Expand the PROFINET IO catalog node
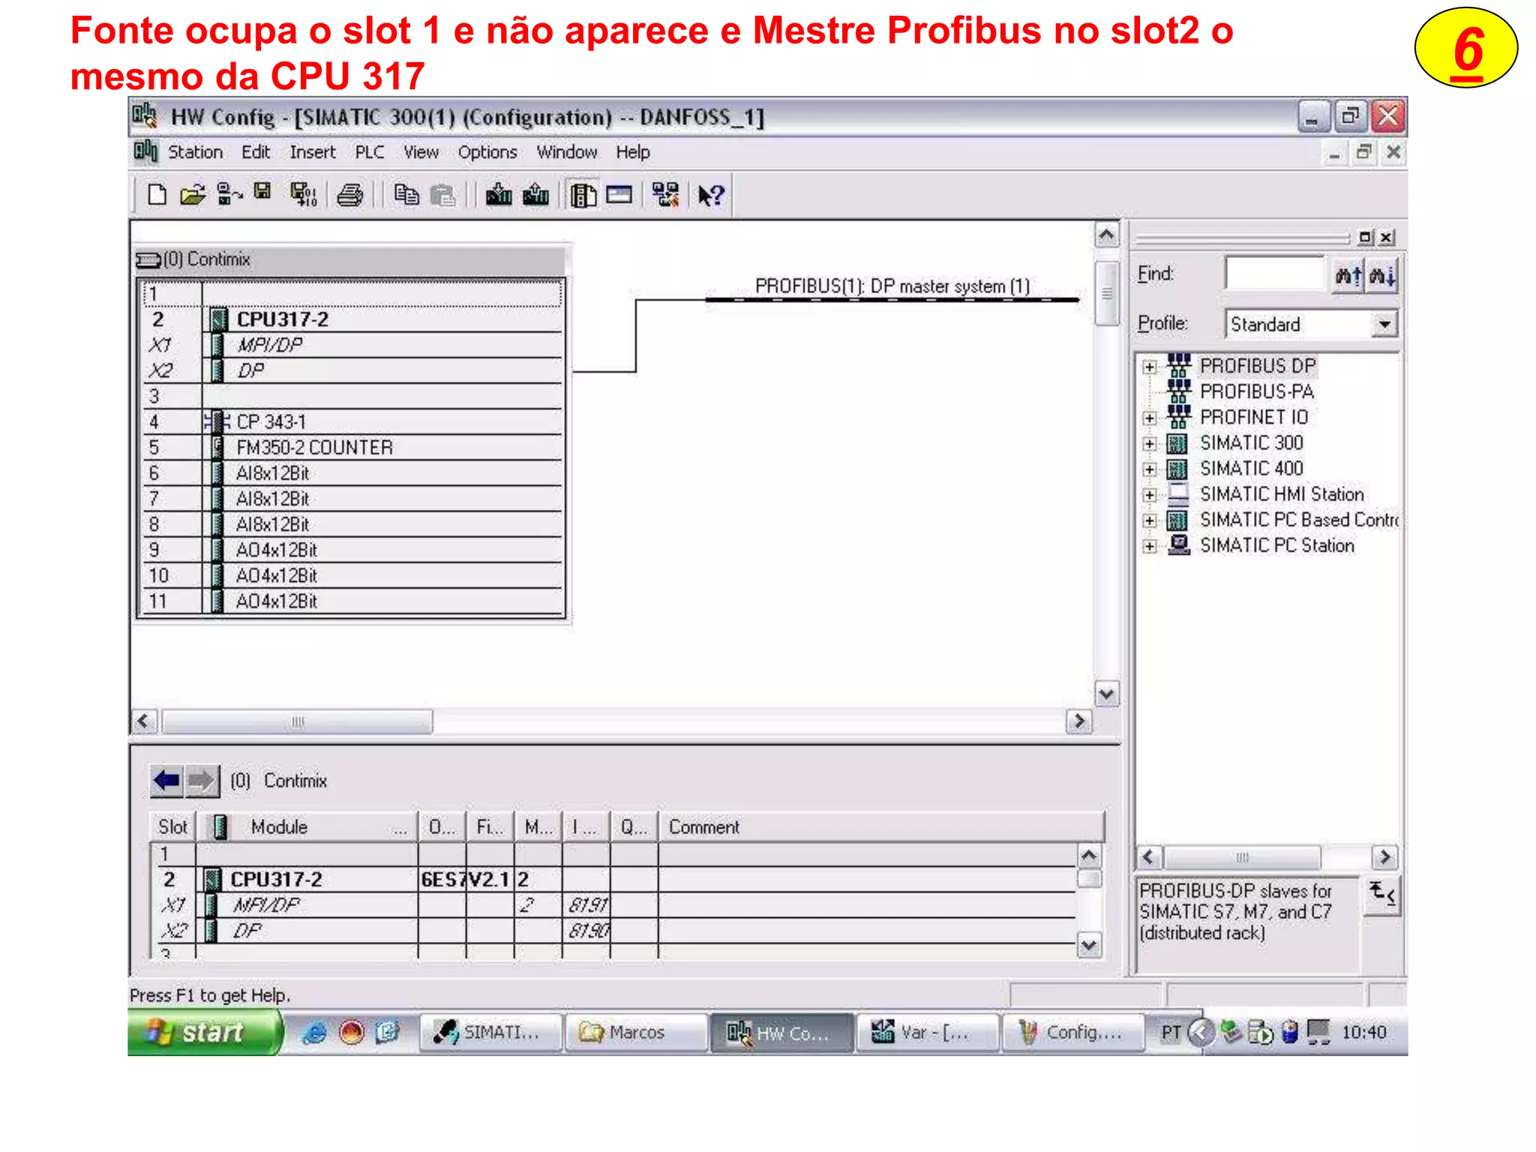Screen dimensions: 1536x1152 1149,418
